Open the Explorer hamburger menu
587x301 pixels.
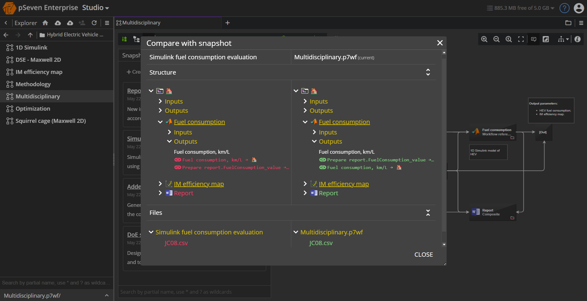point(107,23)
